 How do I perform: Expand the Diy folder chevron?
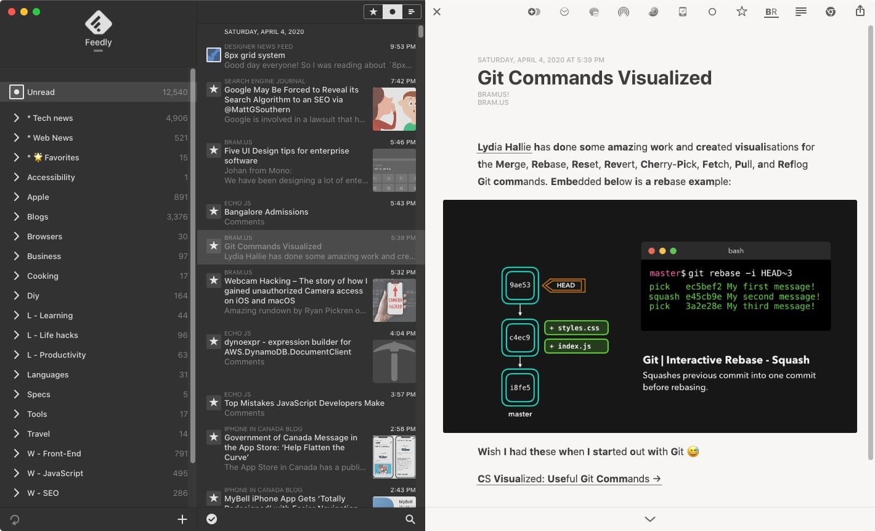[16, 295]
